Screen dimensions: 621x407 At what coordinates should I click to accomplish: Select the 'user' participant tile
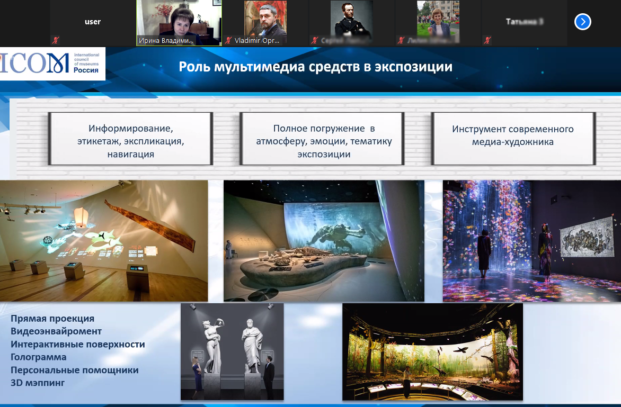(x=93, y=22)
